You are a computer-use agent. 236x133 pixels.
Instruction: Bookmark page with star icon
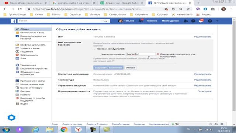(x=188, y=9)
